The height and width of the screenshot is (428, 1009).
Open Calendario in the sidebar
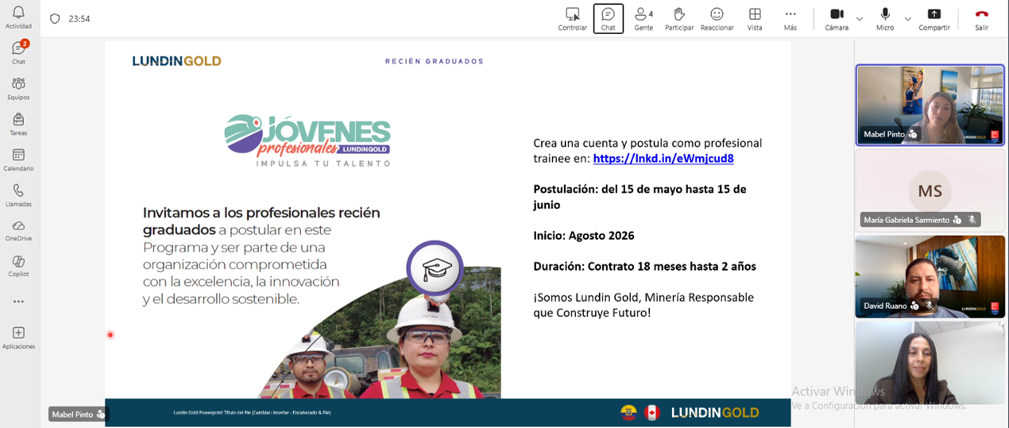tap(18, 160)
